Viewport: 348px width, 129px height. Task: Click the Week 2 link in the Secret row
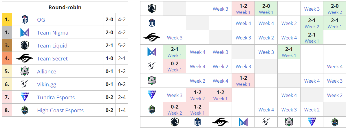point(266,37)
